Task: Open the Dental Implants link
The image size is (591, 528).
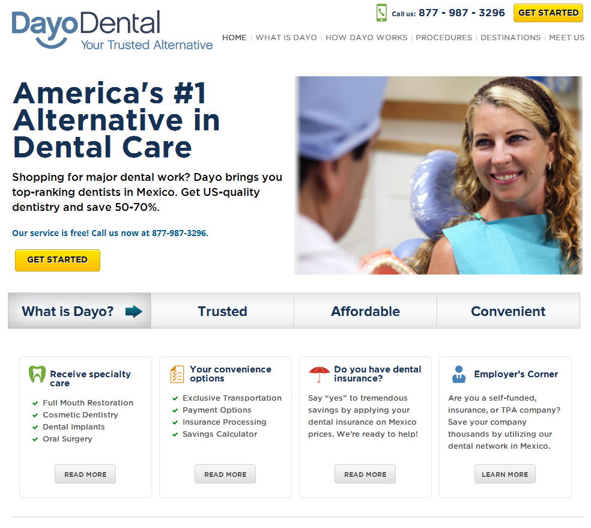Action: tap(73, 426)
